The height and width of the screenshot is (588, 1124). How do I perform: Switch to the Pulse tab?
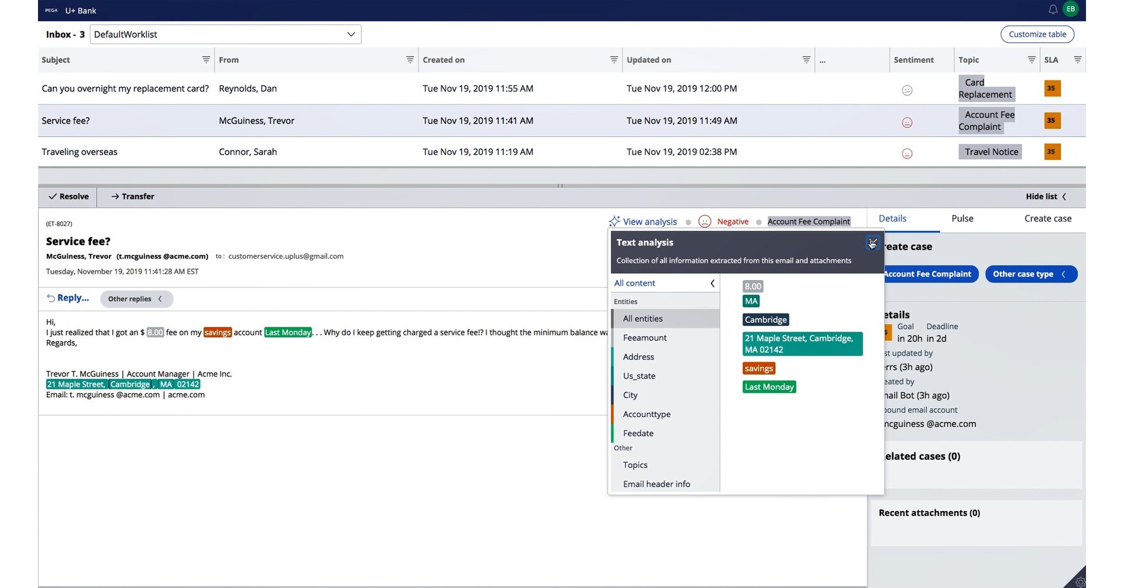coord(962,218)
